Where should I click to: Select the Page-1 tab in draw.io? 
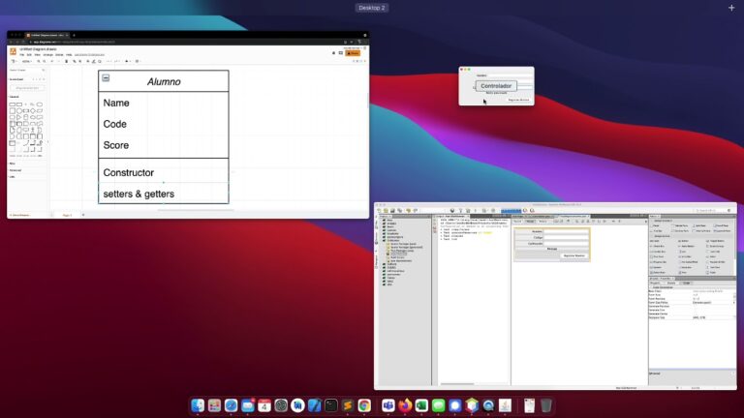pos(68,215)
